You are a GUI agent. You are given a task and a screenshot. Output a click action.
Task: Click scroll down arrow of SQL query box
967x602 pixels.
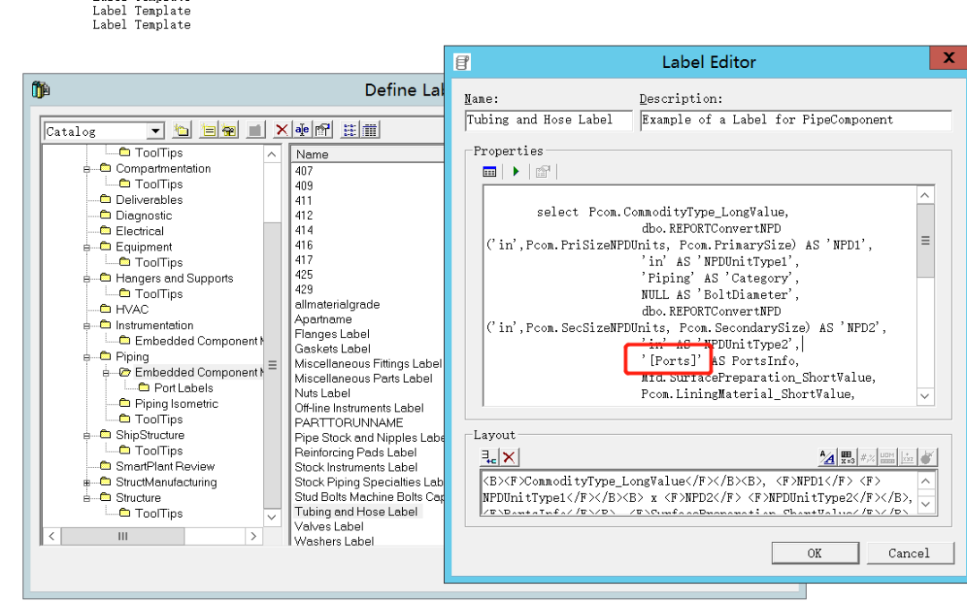click(924, 396)
